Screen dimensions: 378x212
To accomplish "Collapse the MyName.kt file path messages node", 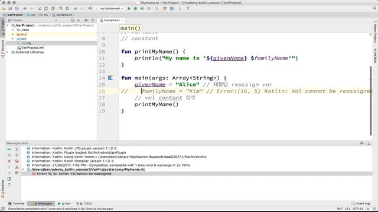I will 23,170.
